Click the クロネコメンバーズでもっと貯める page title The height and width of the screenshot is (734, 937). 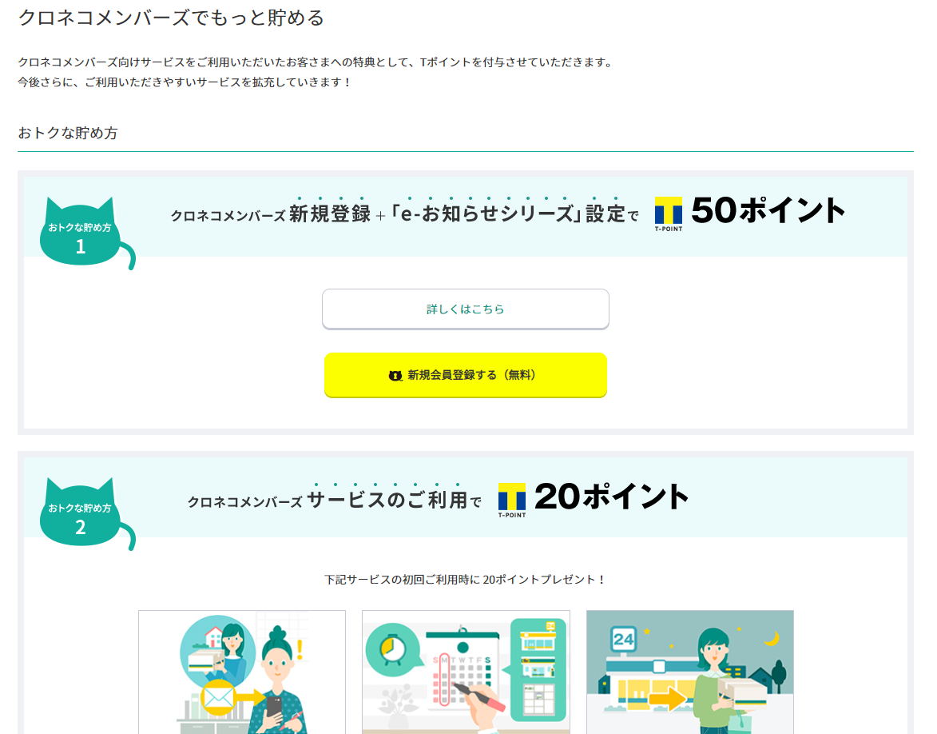coord(171,18)
